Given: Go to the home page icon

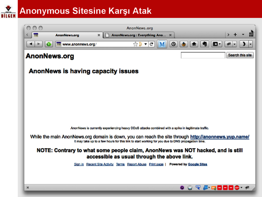Looking at the screenshot, I should click(x=194, y=44).
